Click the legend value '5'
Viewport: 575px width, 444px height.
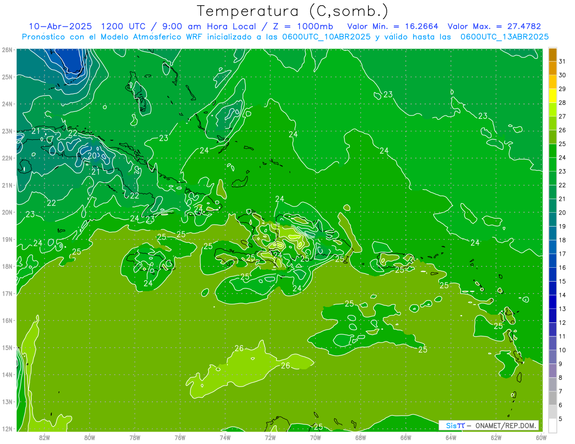coord(561,419)
